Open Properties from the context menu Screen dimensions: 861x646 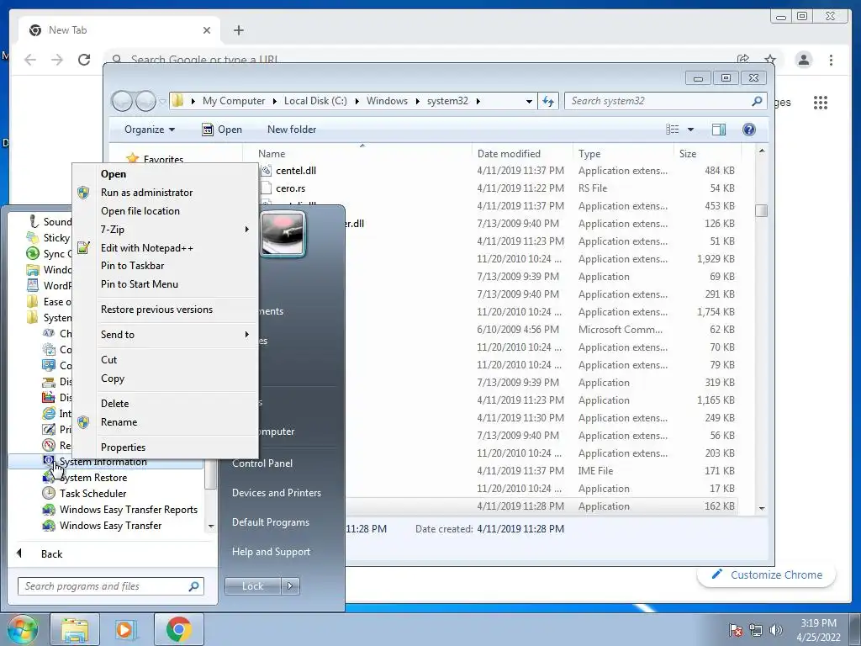(123, 447)
